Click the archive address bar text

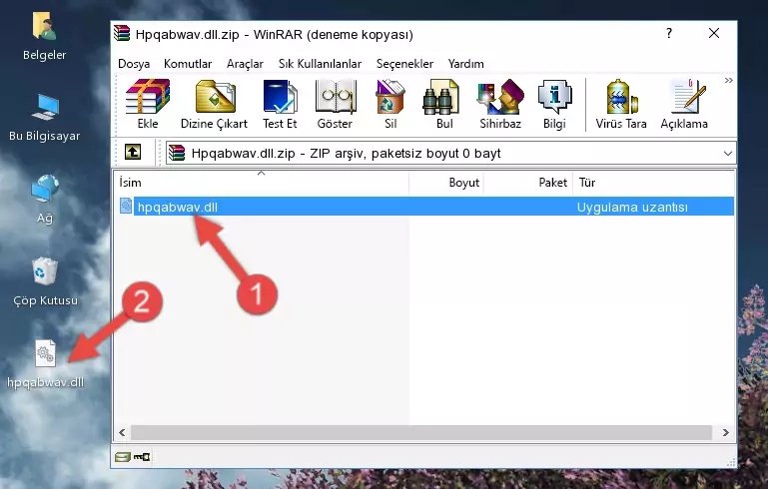pos(346,154)
